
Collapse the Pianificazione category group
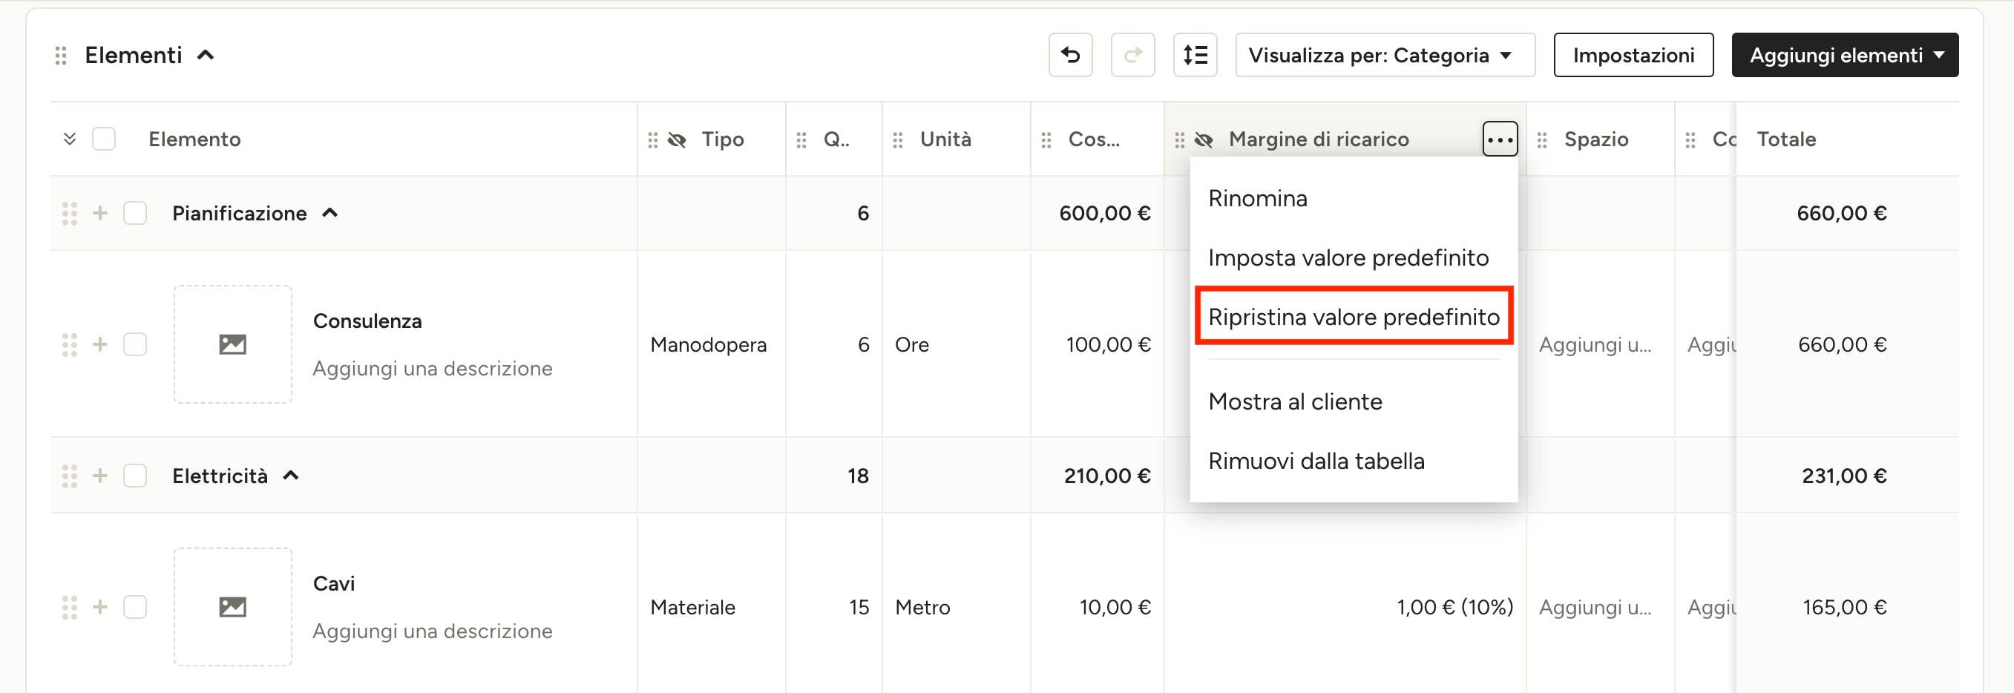(x=330, y=213)
